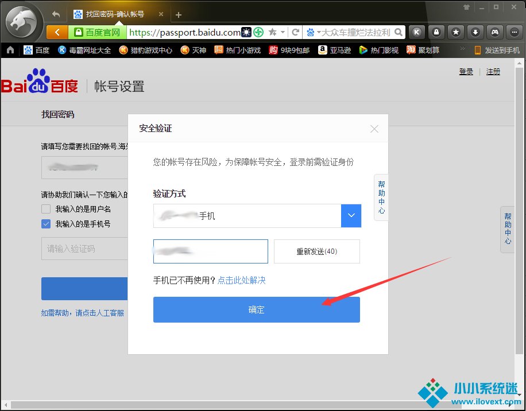The image size is (526, 411).
Task: Expand the 验证方式 dropdown arrow
Action: pyautogui.click(x=351, y=216)
